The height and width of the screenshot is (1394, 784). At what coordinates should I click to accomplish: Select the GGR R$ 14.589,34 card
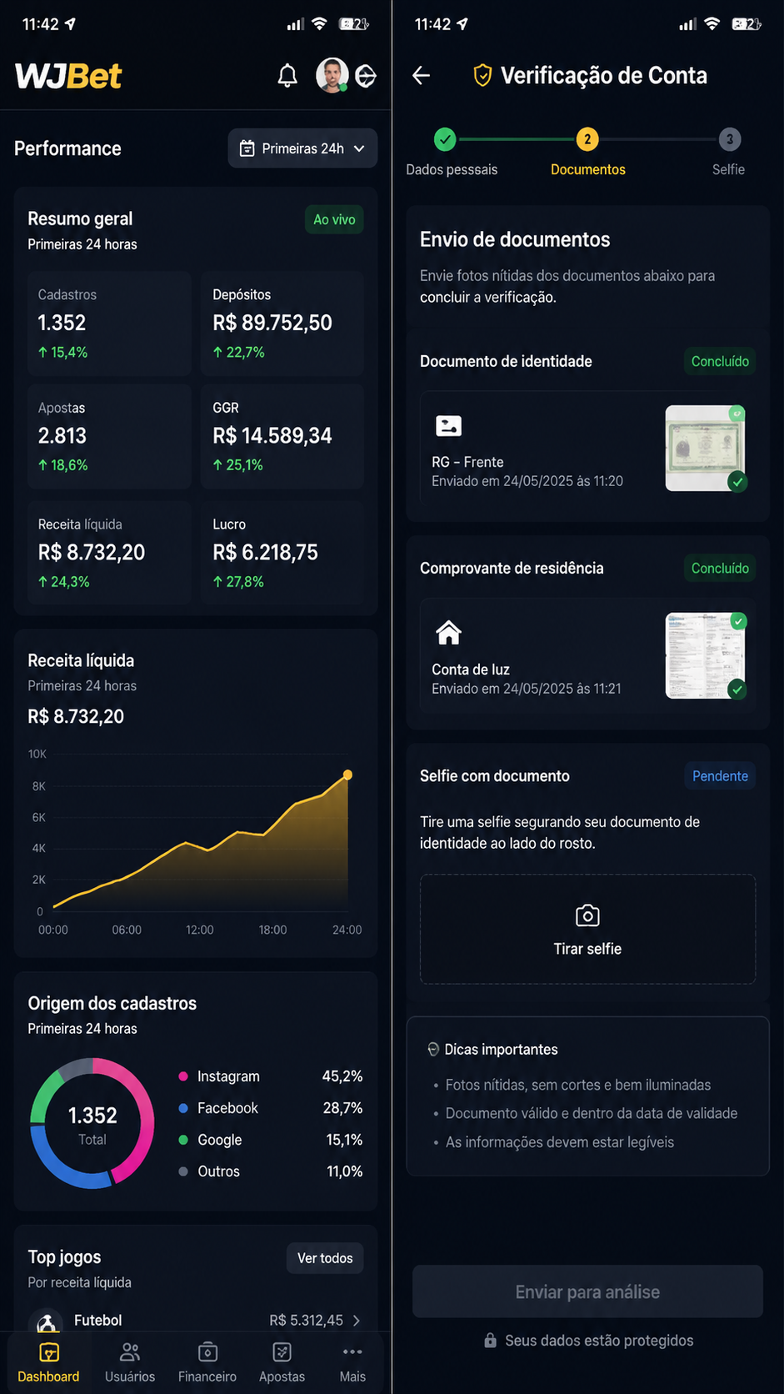[282, 436]
